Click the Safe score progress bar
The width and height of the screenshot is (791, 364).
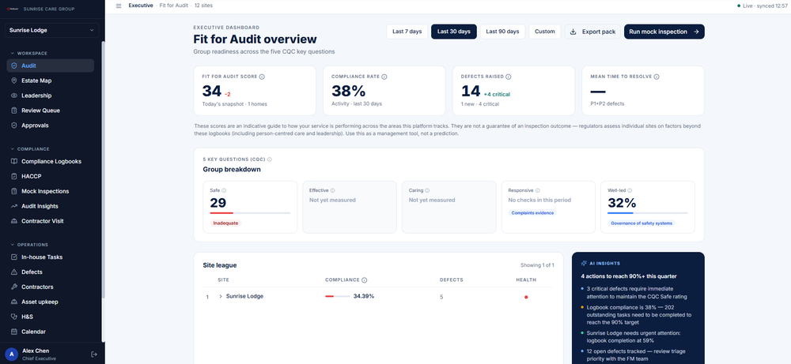[x=250, y=213]
